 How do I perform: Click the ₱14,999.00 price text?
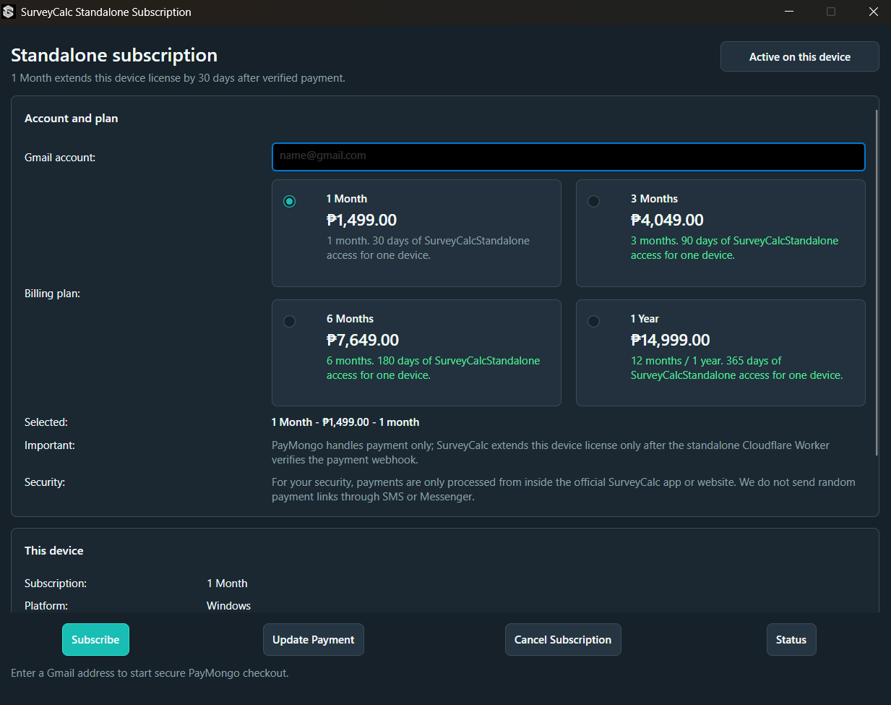pyautogui.click(x=671, y=340)
